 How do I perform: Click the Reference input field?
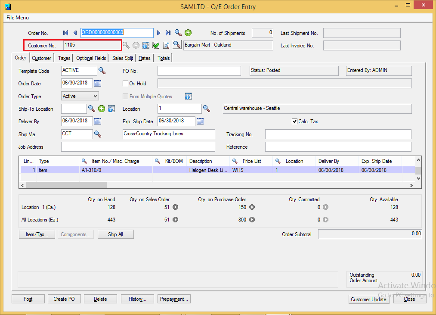pos(338,147)
